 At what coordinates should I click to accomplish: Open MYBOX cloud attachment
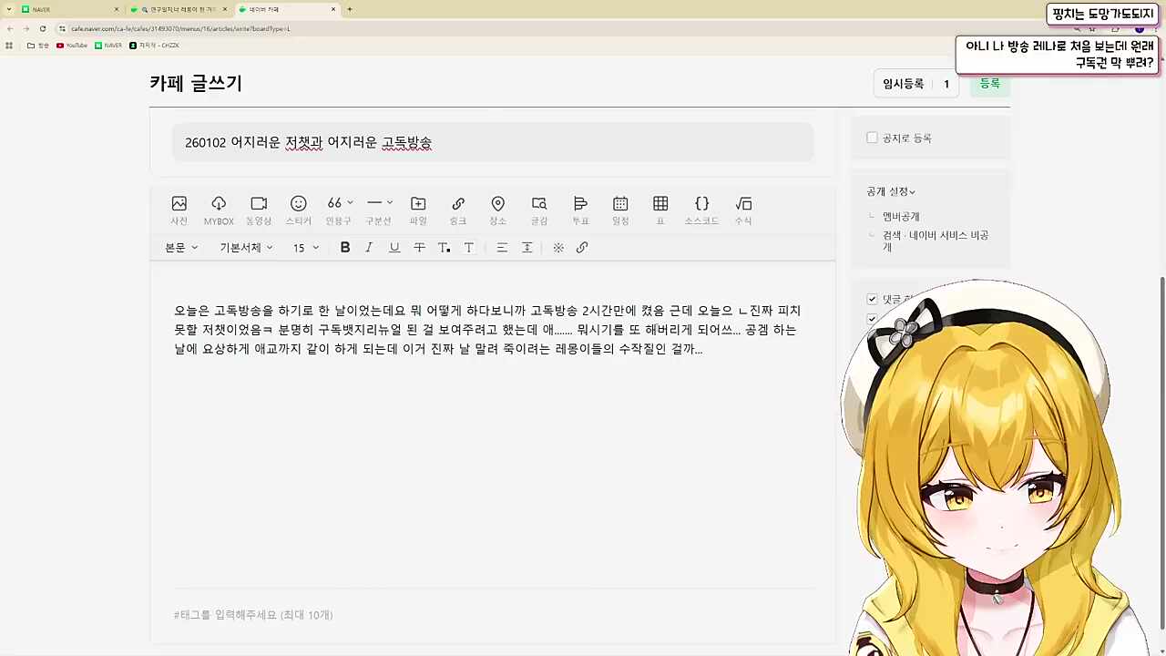point(219,210)
